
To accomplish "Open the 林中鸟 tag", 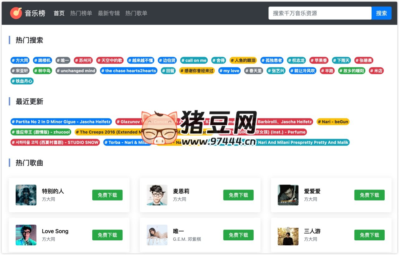I will click(x=42, y=71).
